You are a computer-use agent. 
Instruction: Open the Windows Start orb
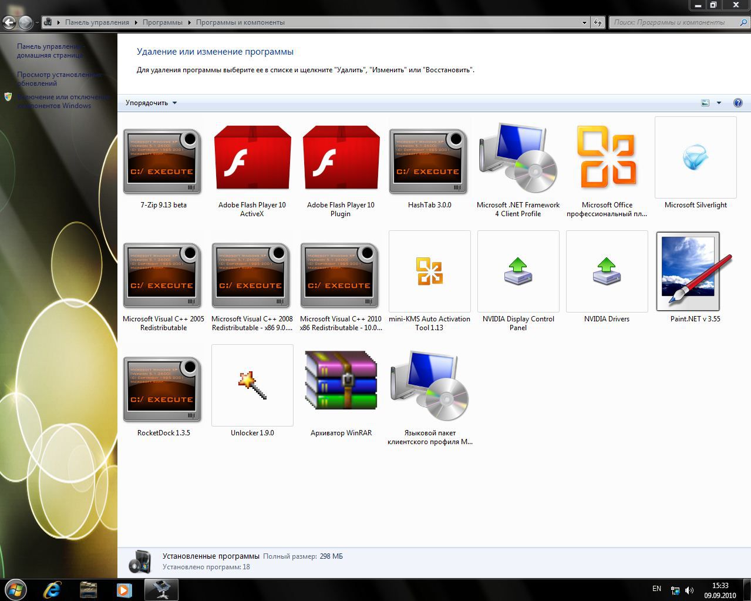(x=15, y=589)
